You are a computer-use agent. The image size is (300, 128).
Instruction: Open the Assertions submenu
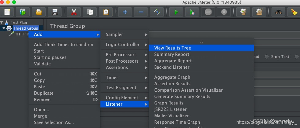click(x=125, y=68)
